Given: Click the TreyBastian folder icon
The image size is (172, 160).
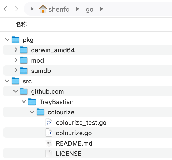Looking at the screenshot, I should click(32, 102).
